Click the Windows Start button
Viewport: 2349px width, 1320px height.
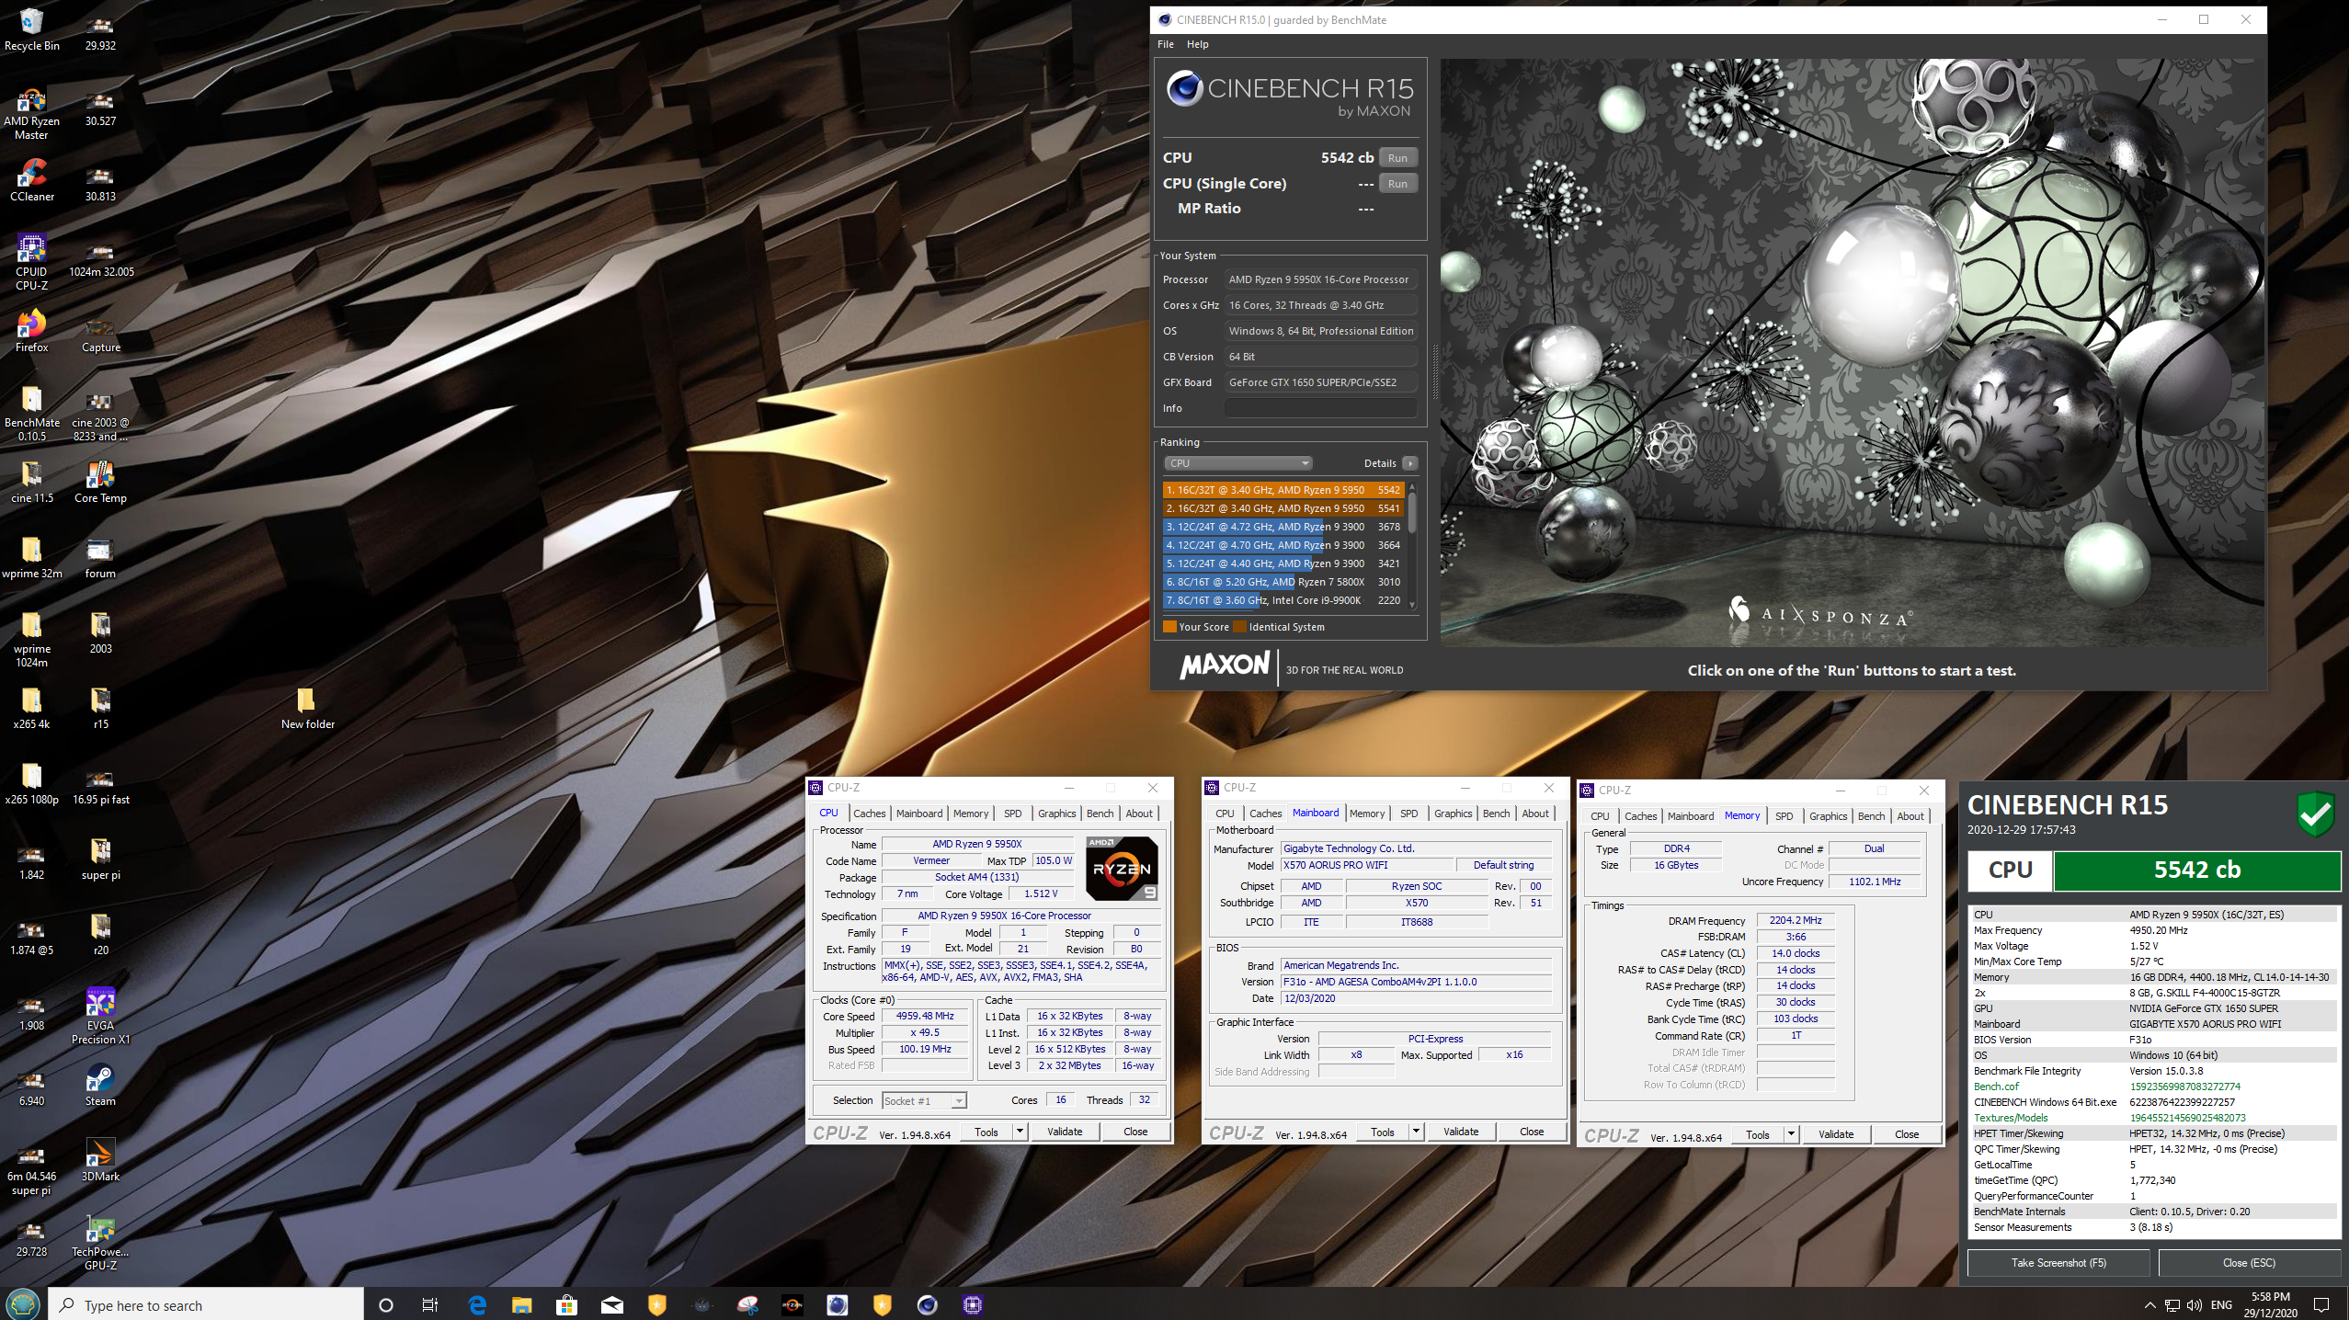click(22, 1303)
